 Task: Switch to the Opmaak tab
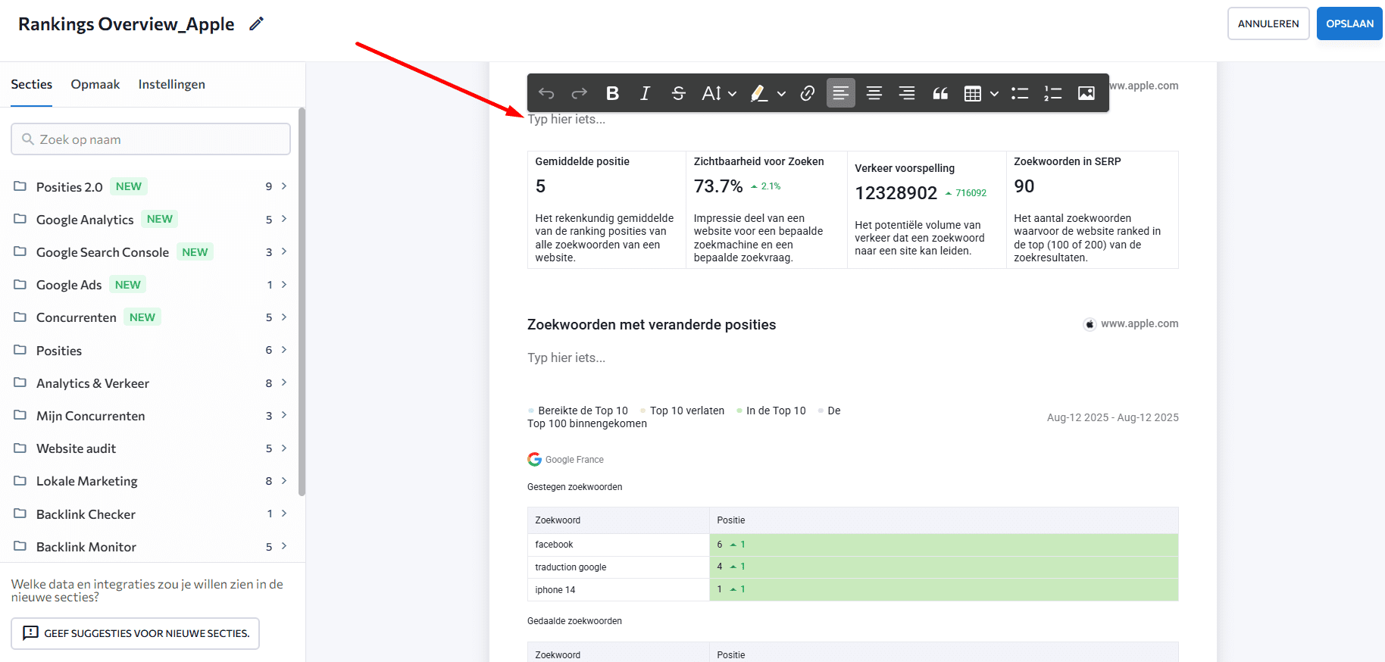pos(95,84)
